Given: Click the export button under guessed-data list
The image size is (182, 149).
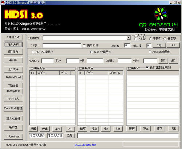Looking at the screenshot, I should tap(174, 128).
